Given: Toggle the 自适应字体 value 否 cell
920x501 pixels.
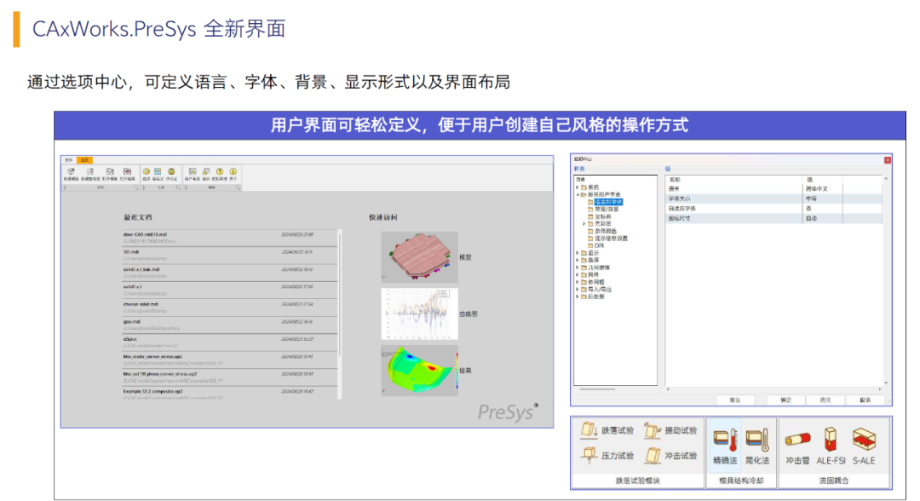Looking at the screenshot, I should pyautogui.click(x=823, y=208).
